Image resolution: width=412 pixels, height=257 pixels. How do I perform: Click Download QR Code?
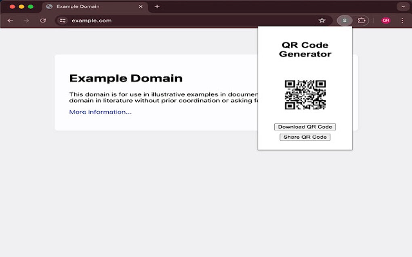point(305,126)
